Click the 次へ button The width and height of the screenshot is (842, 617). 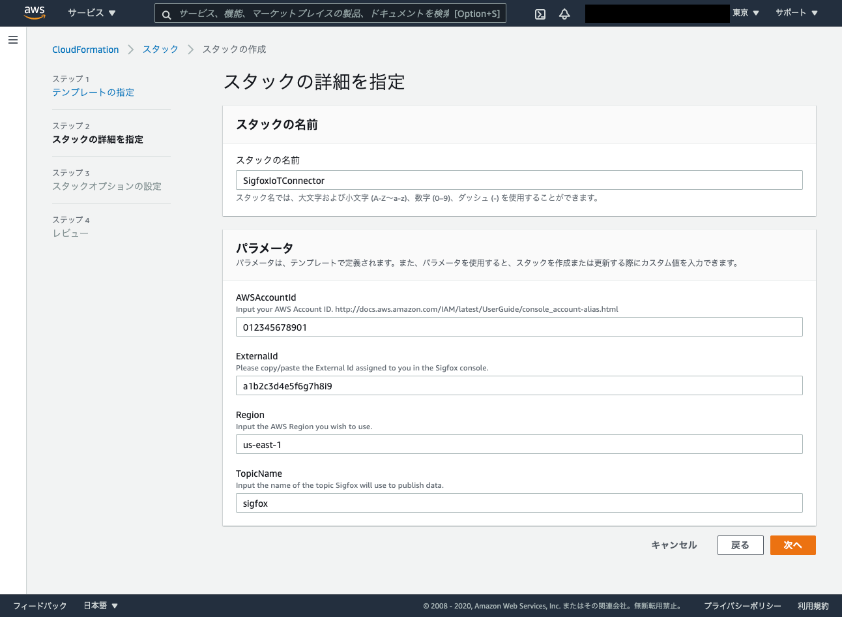pos(792,545)
